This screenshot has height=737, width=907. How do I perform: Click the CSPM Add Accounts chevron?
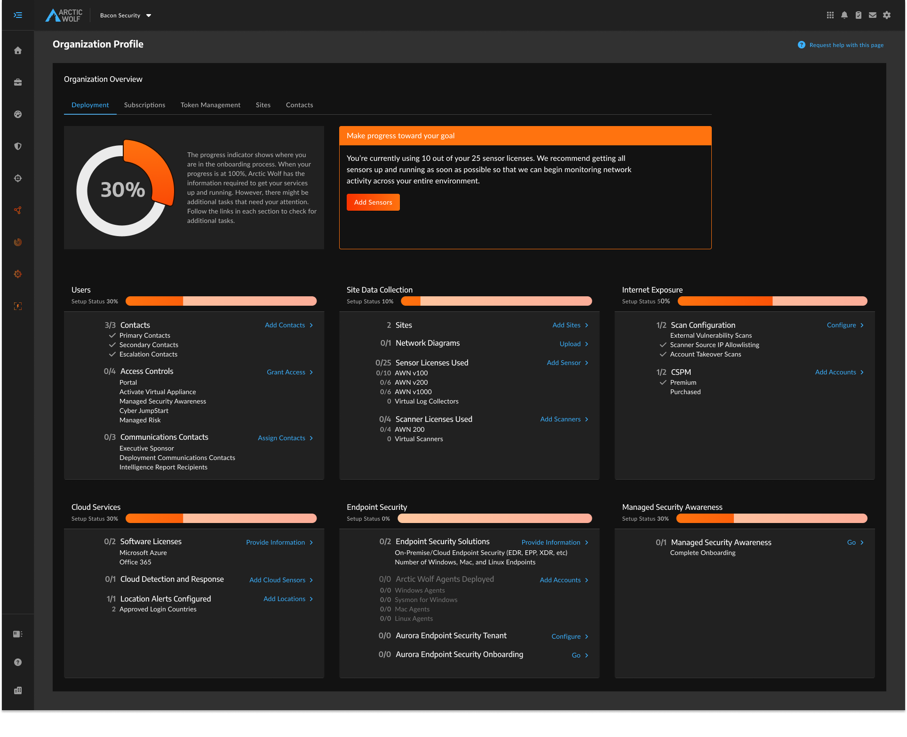click(862, 372)
